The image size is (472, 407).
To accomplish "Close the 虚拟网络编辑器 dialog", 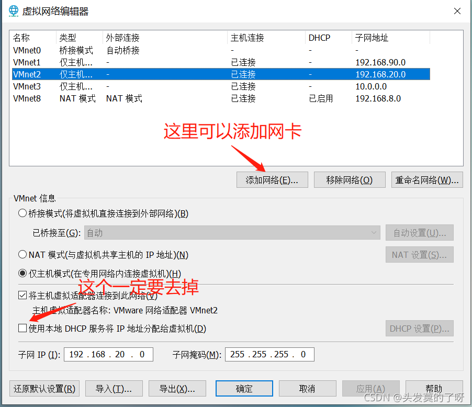I will tap(457, 11).
